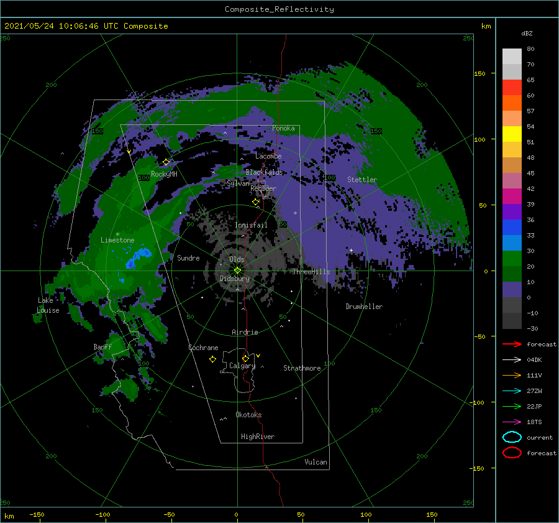The height and width of the screenshot is (523, 559).
Task: Click the HighRiver town label
Action: click(258, 437)
